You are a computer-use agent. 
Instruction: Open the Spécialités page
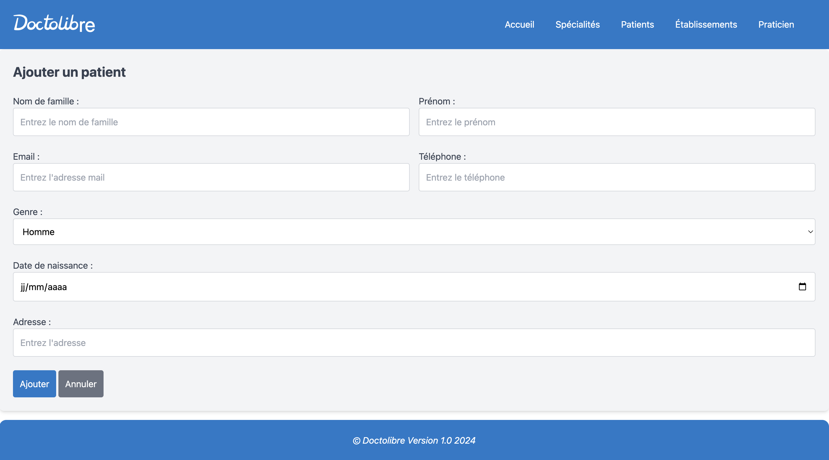click(x=578, y=25)
